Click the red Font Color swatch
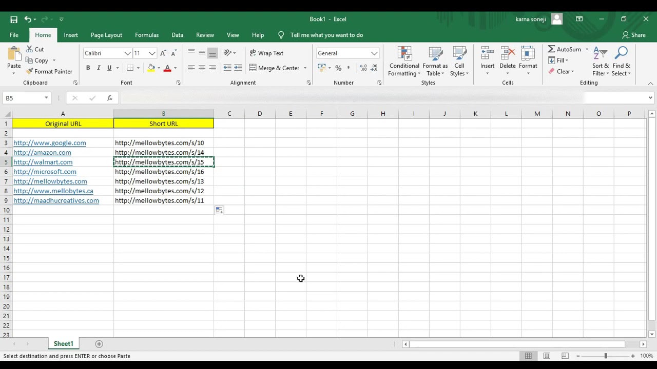 tap(167, 68)
